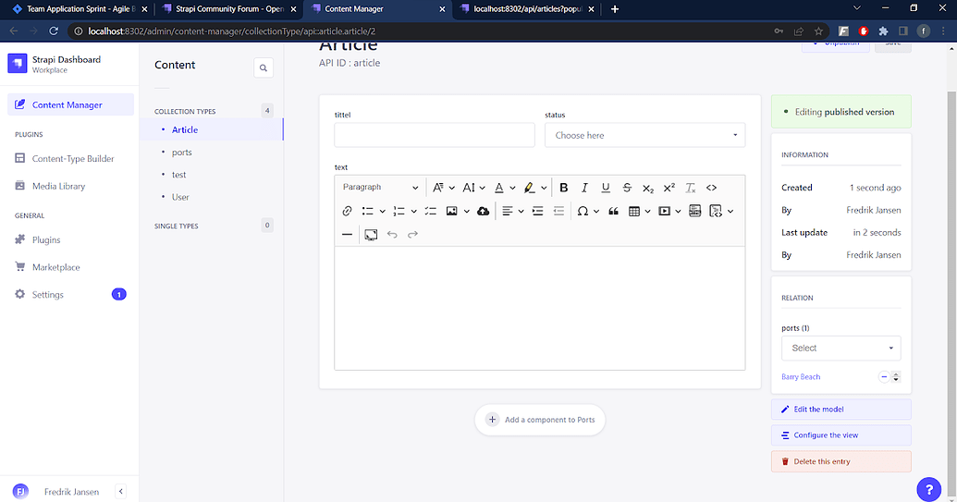Insert a link in the editor
This screenshot has height=502, width=957.
click(348, 211)
